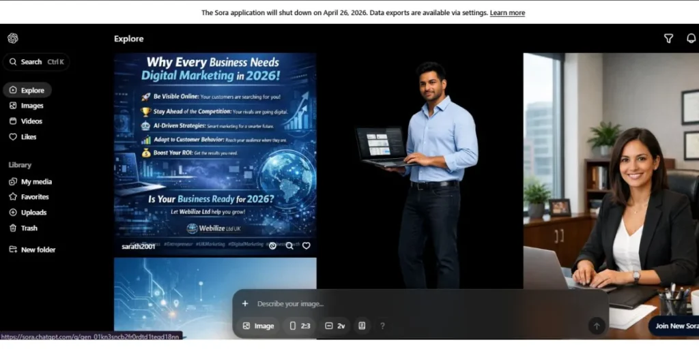Click the question mark help icon
This screenshot has height=349, width=699.
[x=382, y=326]
